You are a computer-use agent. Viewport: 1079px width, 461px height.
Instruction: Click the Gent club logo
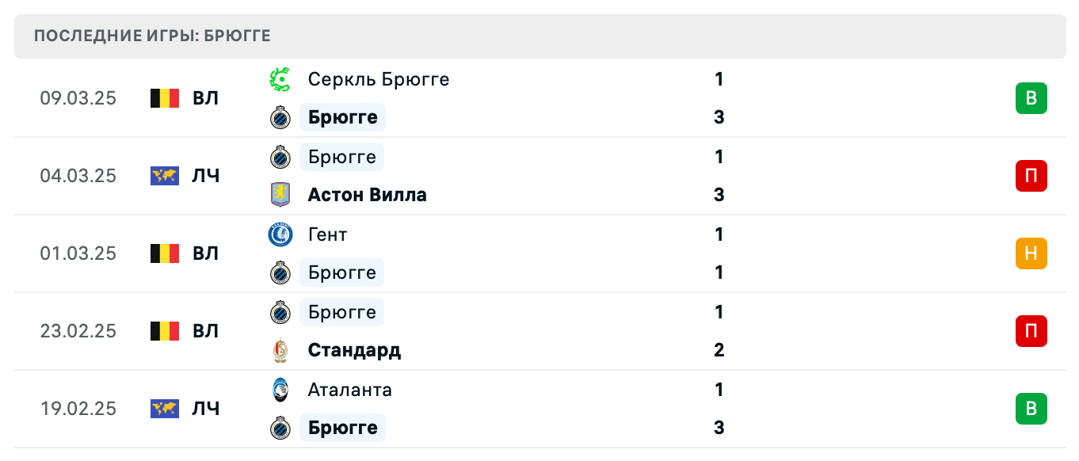tap(280, 234)
